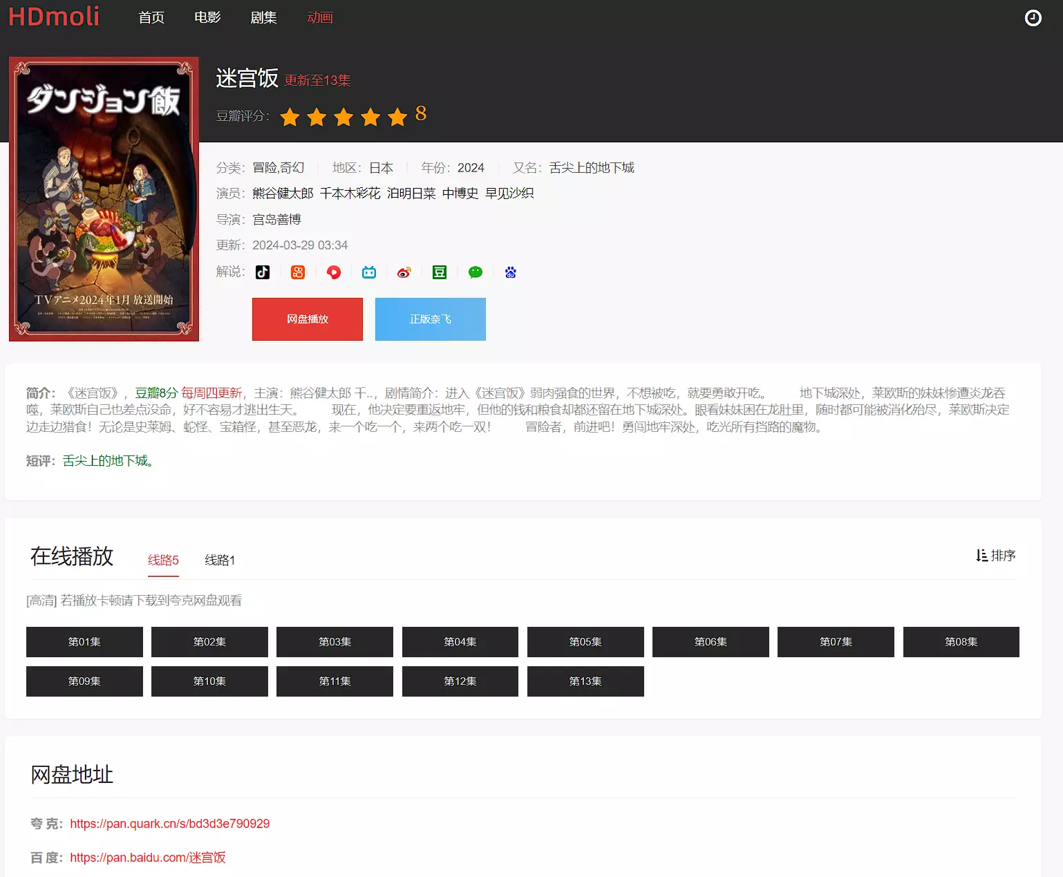
Task: Select the 线路5 playback source tab
Action: coord(163,560)
